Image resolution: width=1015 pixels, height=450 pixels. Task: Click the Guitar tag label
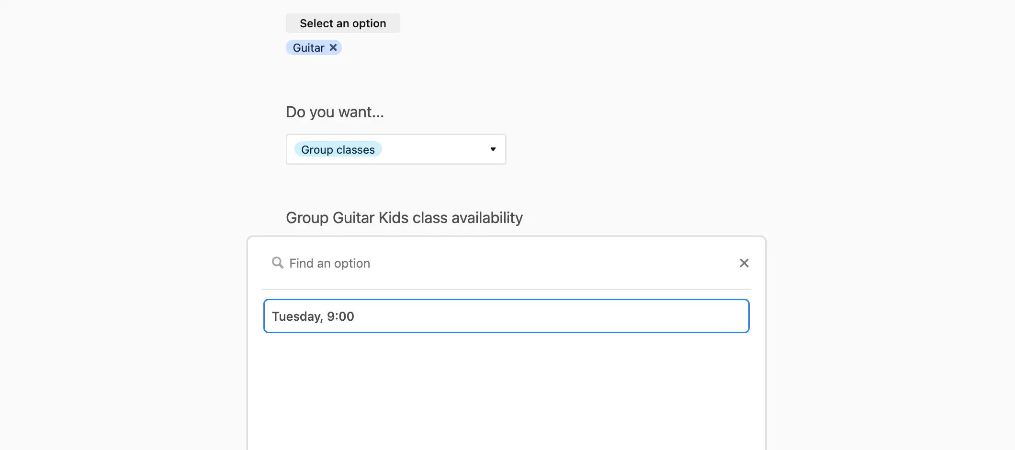(308, 47)
